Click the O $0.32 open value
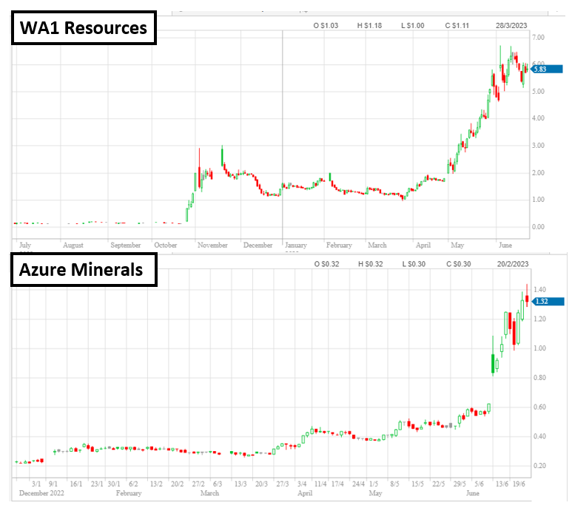 point(326,264)
